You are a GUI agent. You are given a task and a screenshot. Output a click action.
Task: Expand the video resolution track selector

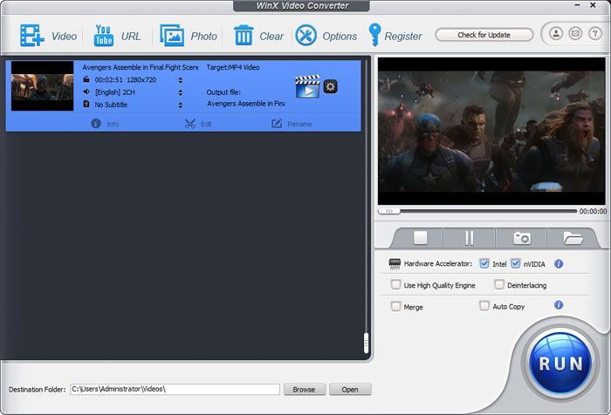pos(180,79)
